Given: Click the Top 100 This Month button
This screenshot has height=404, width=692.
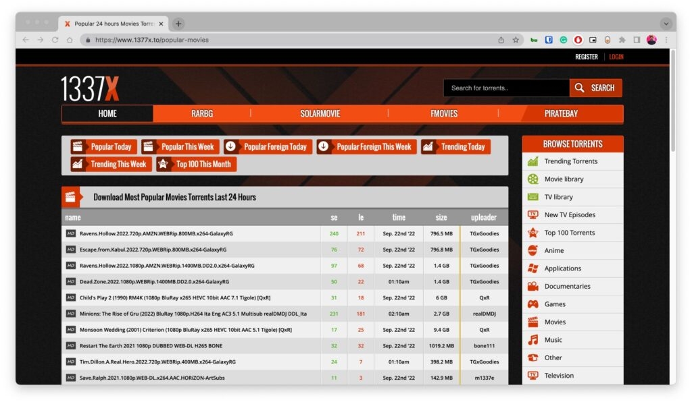Looking at the screenshot, I should pyautogui.click(x=196, y=165).
